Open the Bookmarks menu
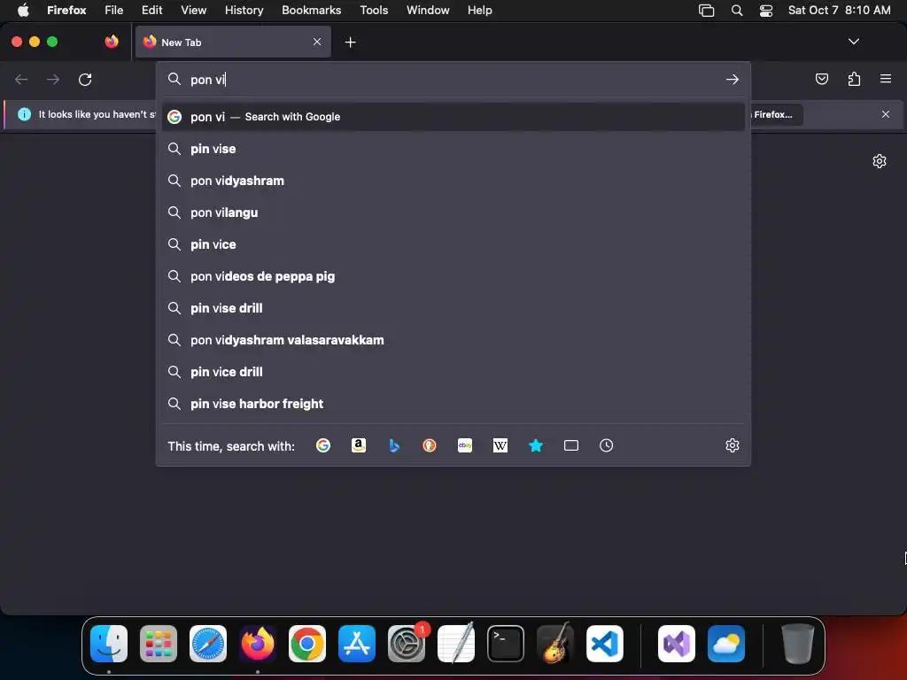Screen dimensions: 907x680 311,10
